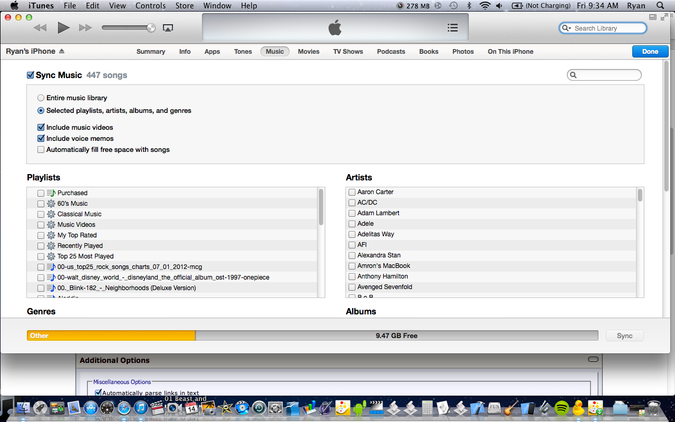
Task: Open Spotify from the Dock
Action: pyautogui.click(x=562, y=408)
